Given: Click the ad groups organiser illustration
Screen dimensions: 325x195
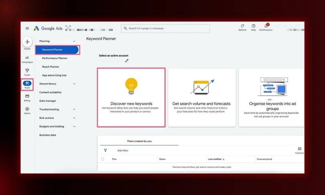Looking at the screenshot, I should [x=273, y=87].
